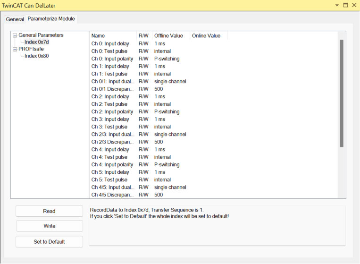Select PROFIsafe in the tree
The image size is (360, 264).
pyautogui.click(x=31, y=49)
